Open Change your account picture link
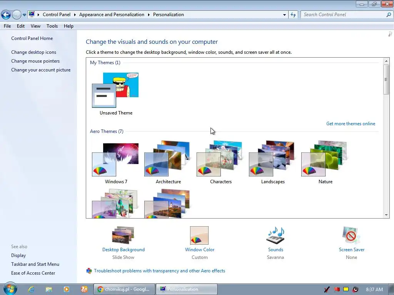Image resolution: width=394 pixels, height=295 pixels. pos(41,70)
